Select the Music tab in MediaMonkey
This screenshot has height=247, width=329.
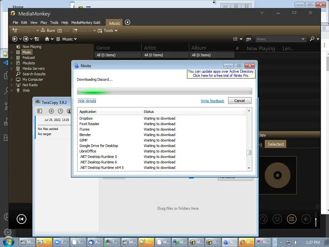115,23
